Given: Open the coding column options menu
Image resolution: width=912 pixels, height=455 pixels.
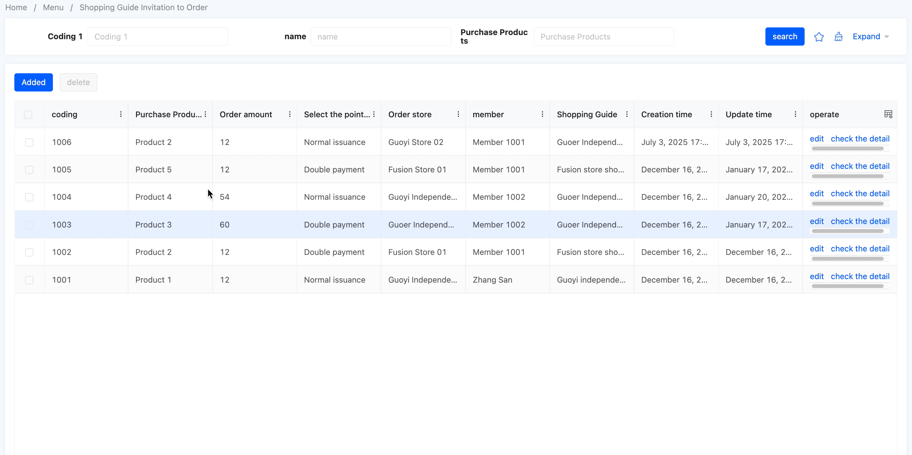Looking at the screenshot, I should pyautogui.click(x=121, y=114).
